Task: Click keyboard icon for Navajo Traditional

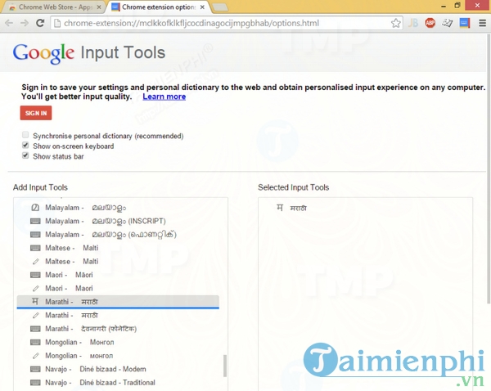Action: click(35, 383)
